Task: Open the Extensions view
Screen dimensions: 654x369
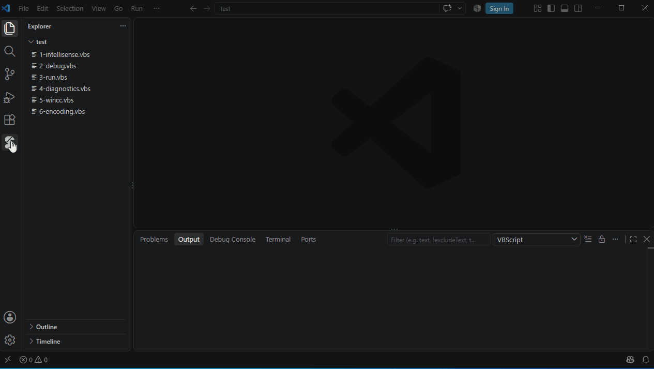Action: (10, 120)
